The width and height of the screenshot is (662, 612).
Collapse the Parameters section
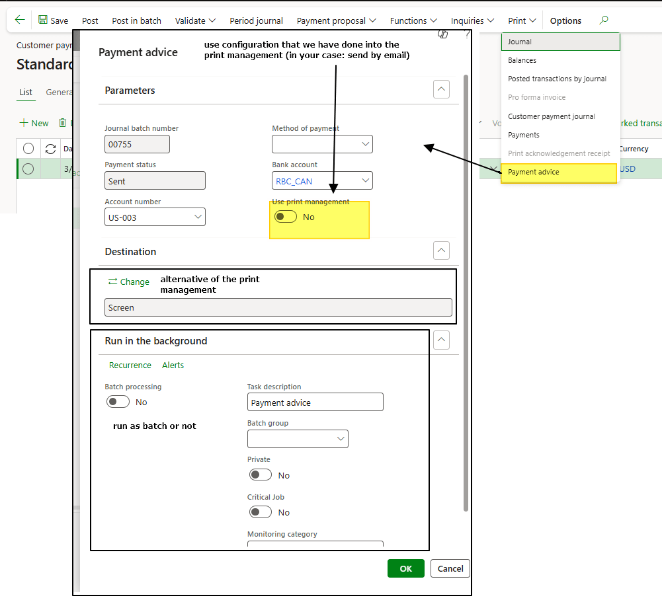(x=441, y=89)
